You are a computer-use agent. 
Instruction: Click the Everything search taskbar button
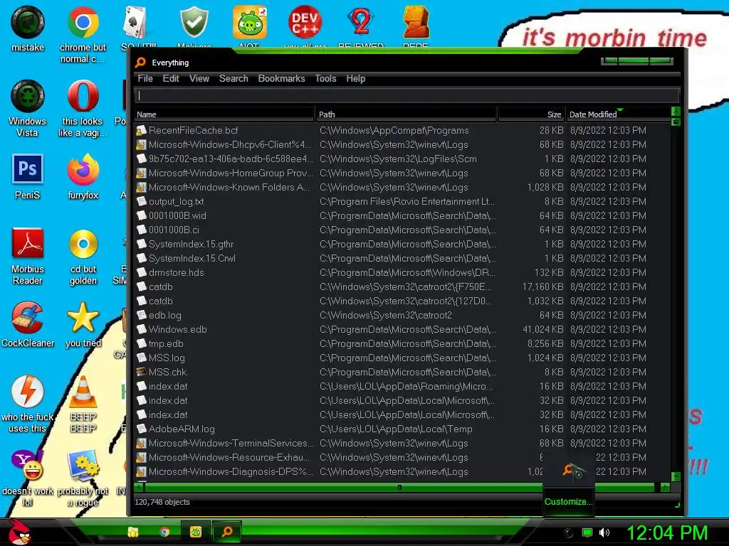(x=227, y=532)
